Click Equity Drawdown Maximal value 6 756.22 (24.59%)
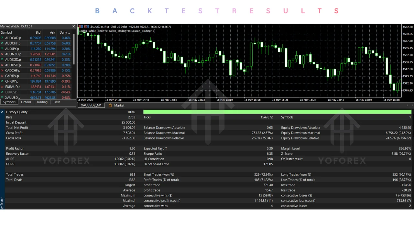Viewport: 414px width, 233px height. coord(398,133)
